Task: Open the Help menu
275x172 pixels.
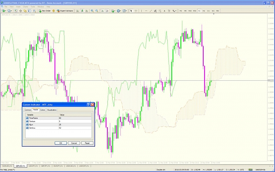Action: [x=48, y=7]
